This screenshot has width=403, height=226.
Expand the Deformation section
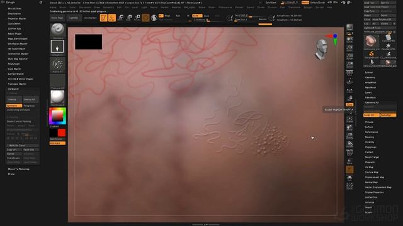coord(372,132)
